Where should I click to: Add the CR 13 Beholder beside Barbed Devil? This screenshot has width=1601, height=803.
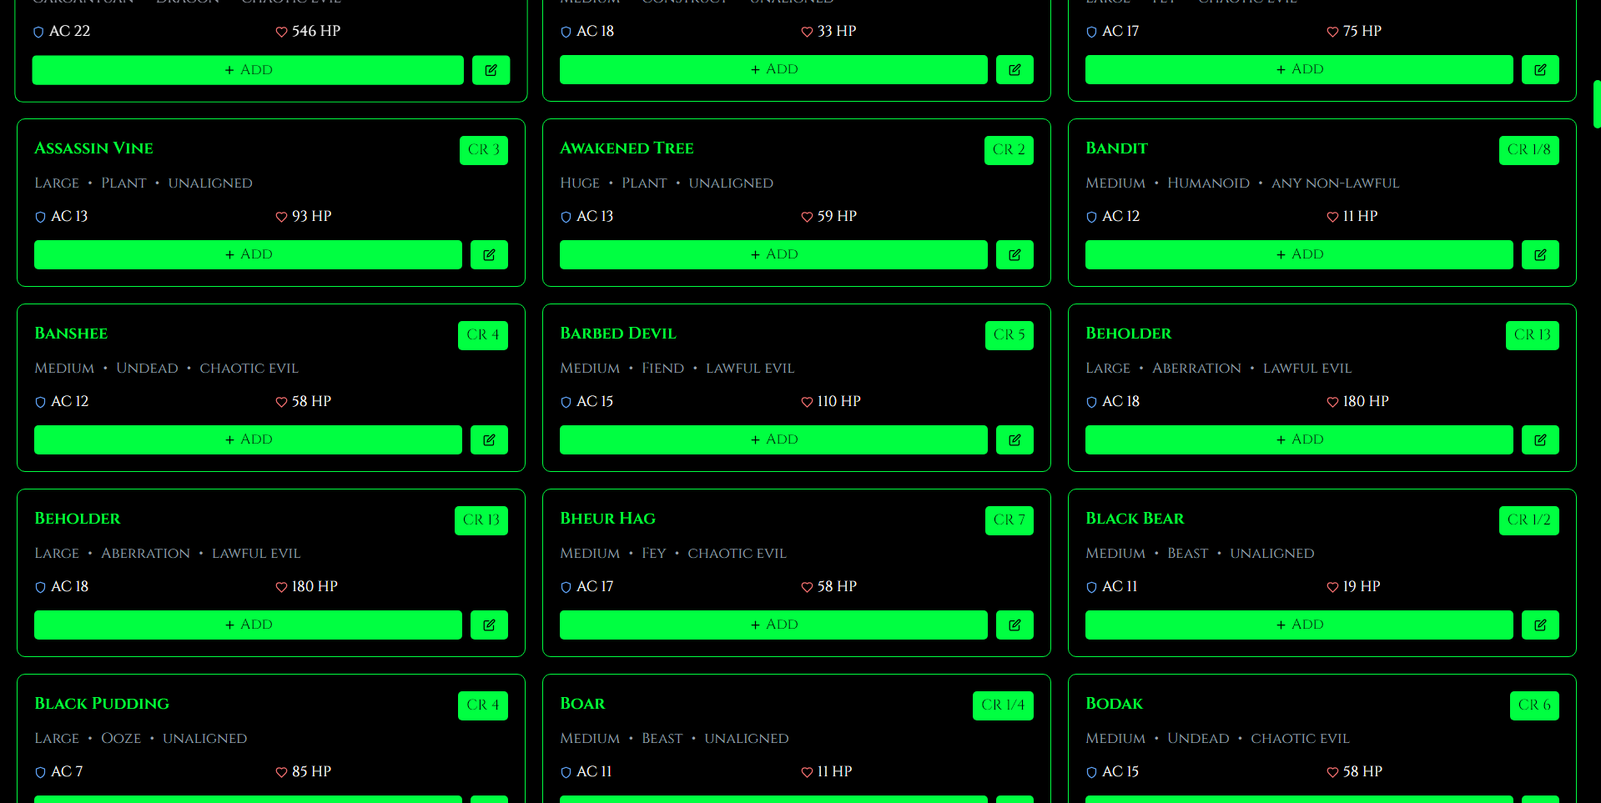click(x=1299, y=440)
